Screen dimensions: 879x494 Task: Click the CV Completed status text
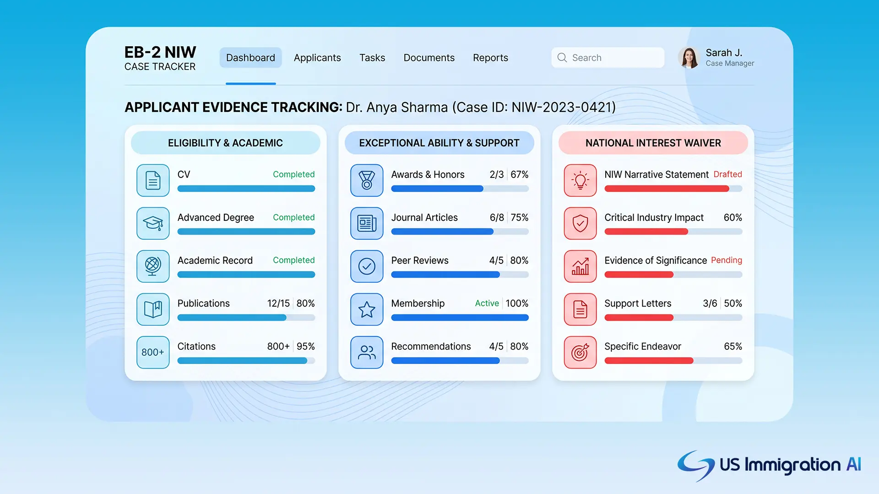[294, 174]
